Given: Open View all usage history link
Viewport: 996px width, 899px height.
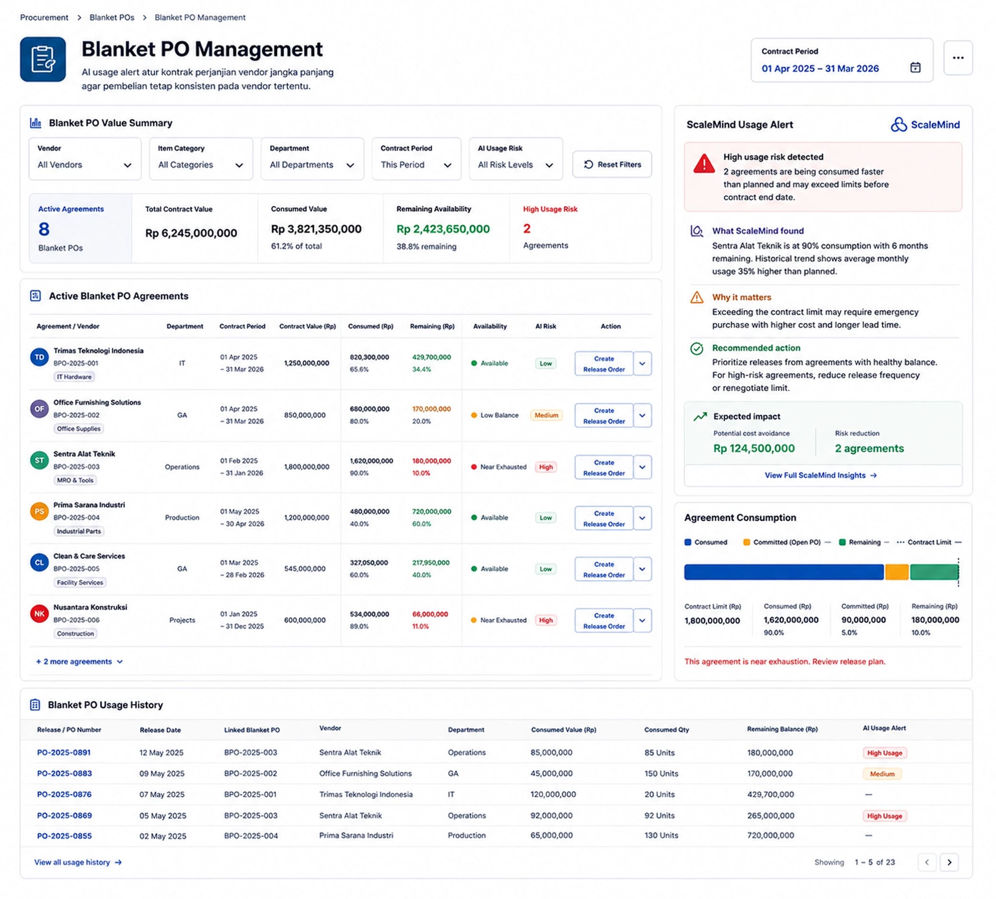Looking at the screenshot, I should (x=78, y=862).
